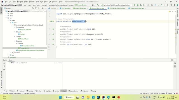Click the '1 implementation' hint above interface declaration
179x100 pixels.
click(x=69, y=19)
